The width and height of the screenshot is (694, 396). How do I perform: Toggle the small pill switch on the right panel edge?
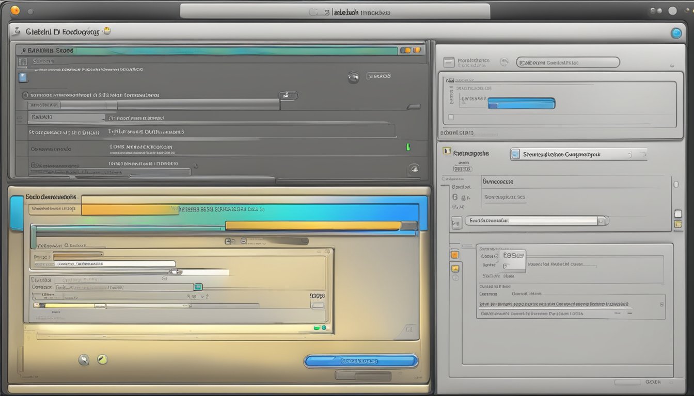675,184
